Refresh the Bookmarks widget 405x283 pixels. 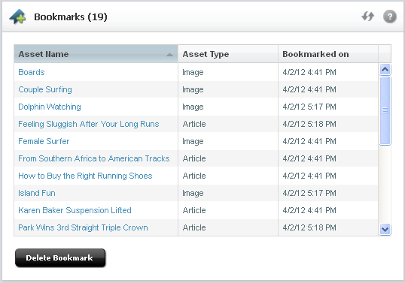[368, 17]
